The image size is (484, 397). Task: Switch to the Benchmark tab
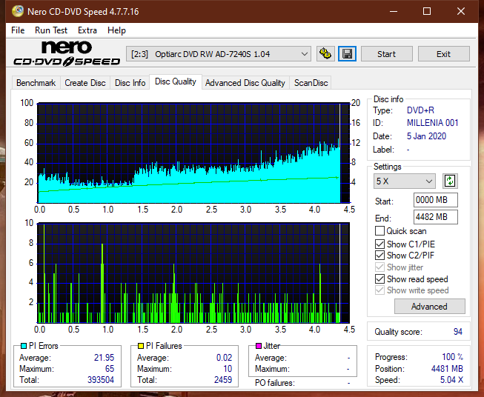coord(36,83)
